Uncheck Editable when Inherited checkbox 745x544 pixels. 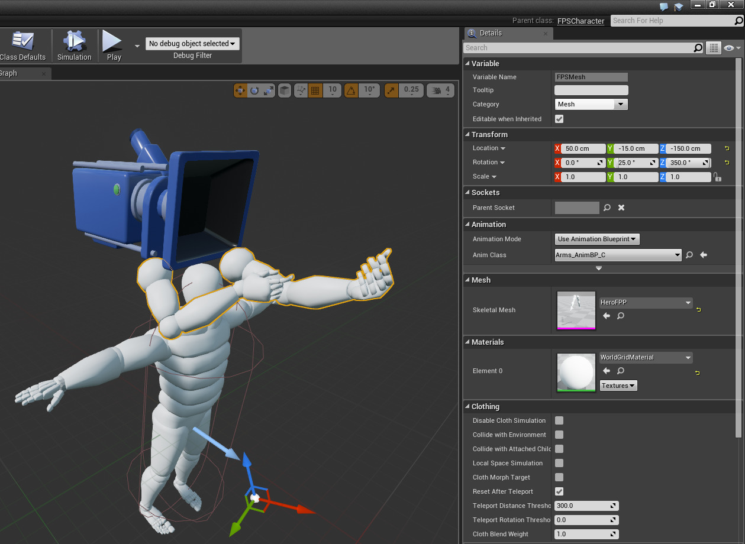[x=559, y=119]
